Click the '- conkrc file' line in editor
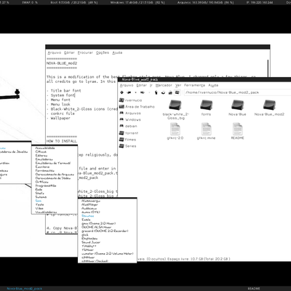 pos(60,113)
